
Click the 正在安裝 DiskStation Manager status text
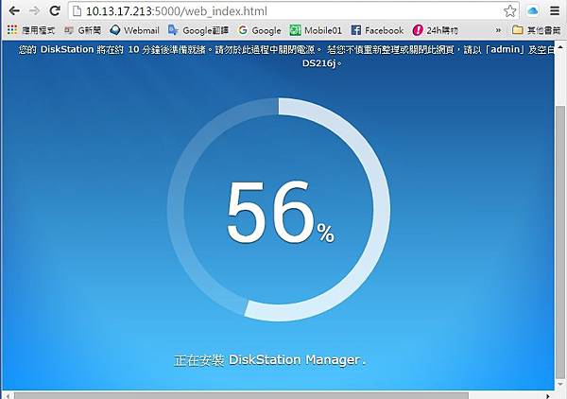(270, 360)
